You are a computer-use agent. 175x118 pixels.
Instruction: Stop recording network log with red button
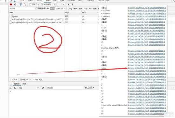click(11, 4)
